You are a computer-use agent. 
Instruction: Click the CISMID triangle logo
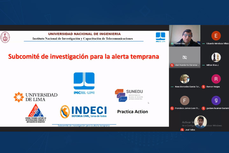pyautogui.click(x=36, y=113)
